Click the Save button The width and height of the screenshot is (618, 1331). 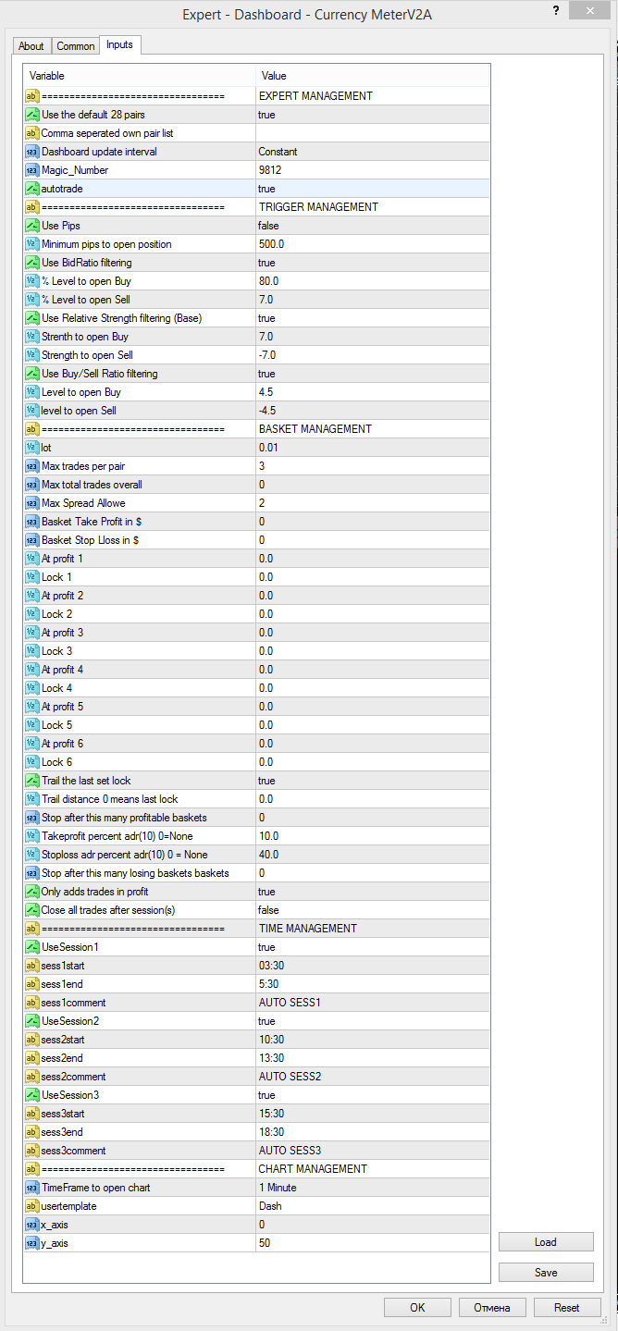[546, 1273]
